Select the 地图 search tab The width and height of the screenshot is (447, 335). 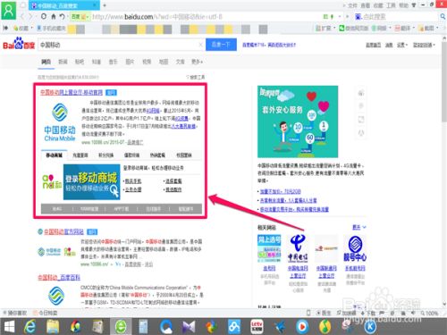(164, 62)
